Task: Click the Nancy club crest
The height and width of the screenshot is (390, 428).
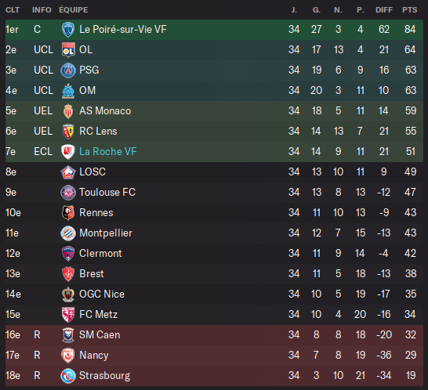Action: click(68, 355)
